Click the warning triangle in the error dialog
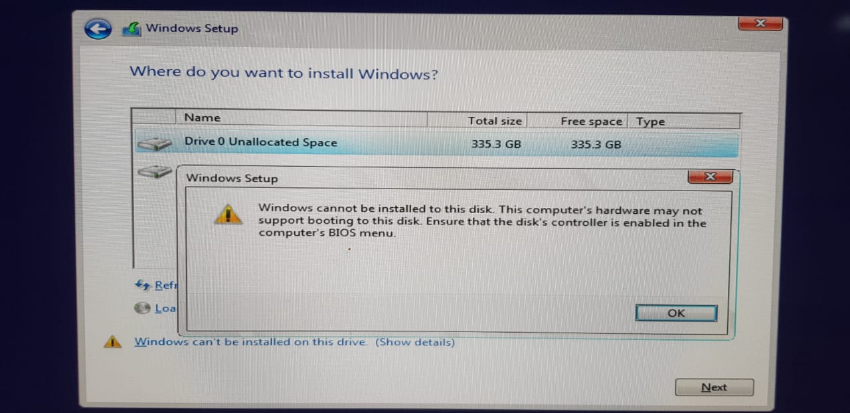This screenshot has width=850, height=413. pos(228,214)
